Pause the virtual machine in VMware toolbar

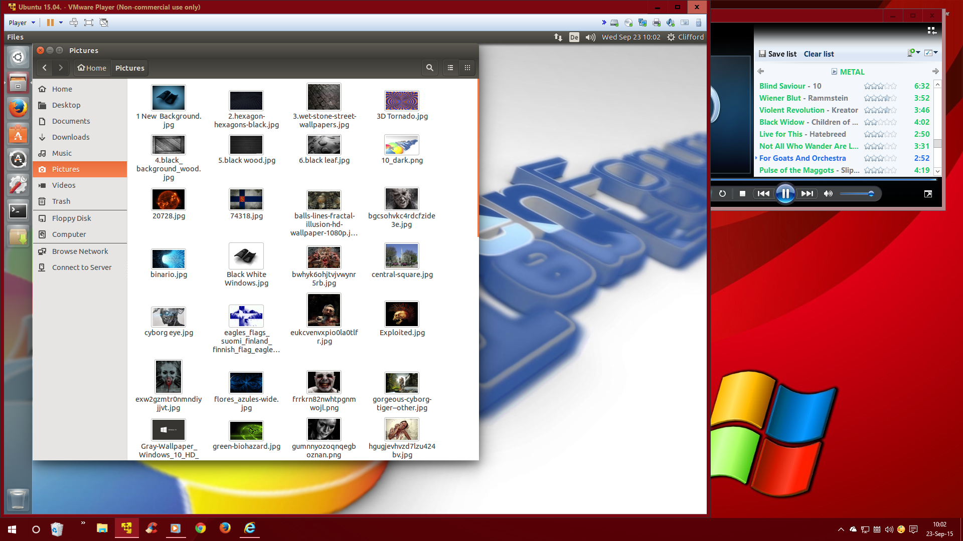coord(50,23)
